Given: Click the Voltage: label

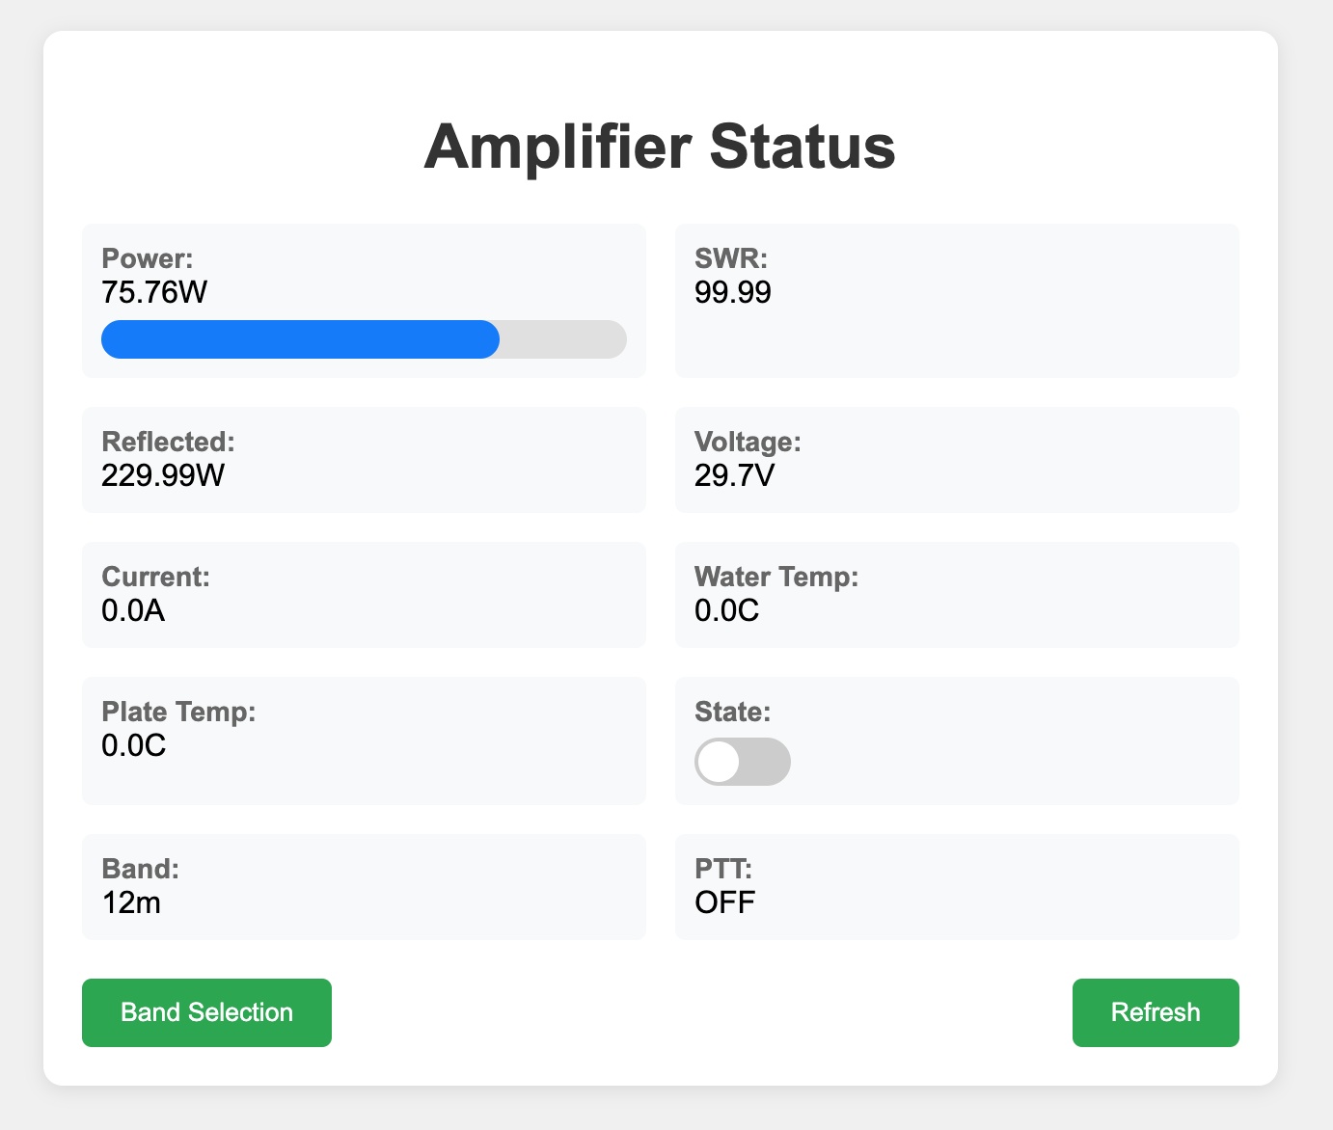Looking at the screenshot, I should [748, 442].
